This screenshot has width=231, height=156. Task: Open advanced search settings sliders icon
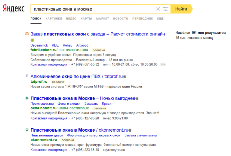(x=166, y=9)
